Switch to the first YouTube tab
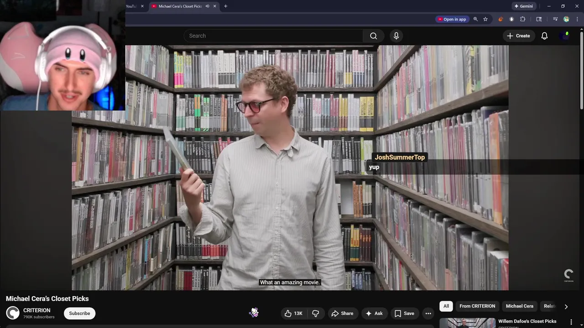The height and width of the screenshot is (328, 584). (132, 6)
